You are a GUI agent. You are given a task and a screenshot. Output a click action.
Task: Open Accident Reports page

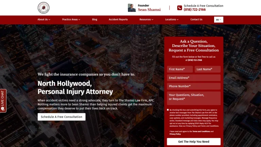tap(118, 19)
